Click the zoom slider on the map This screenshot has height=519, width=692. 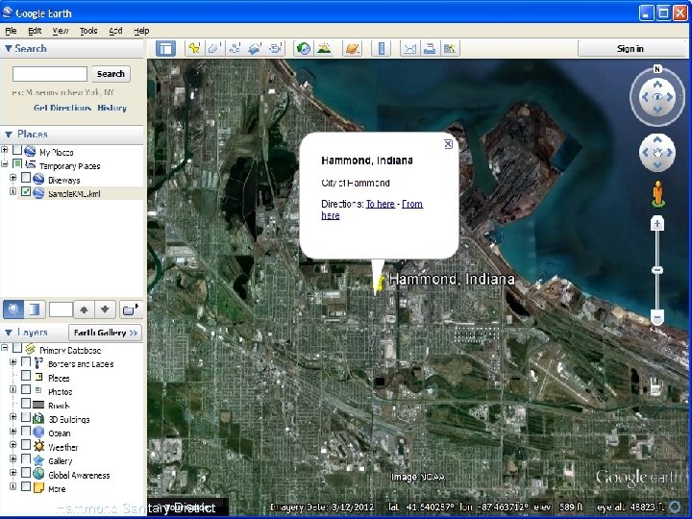click(x=657, y=271)
